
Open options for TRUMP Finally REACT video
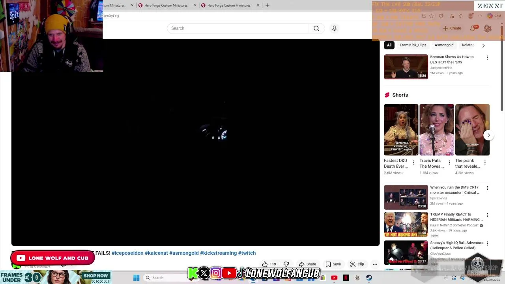pyautogui.click(x=487, y=215)
